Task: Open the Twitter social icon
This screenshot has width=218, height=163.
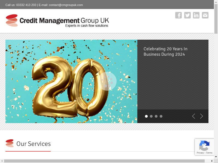Action: pyautogui.click(x=187, y=15)
